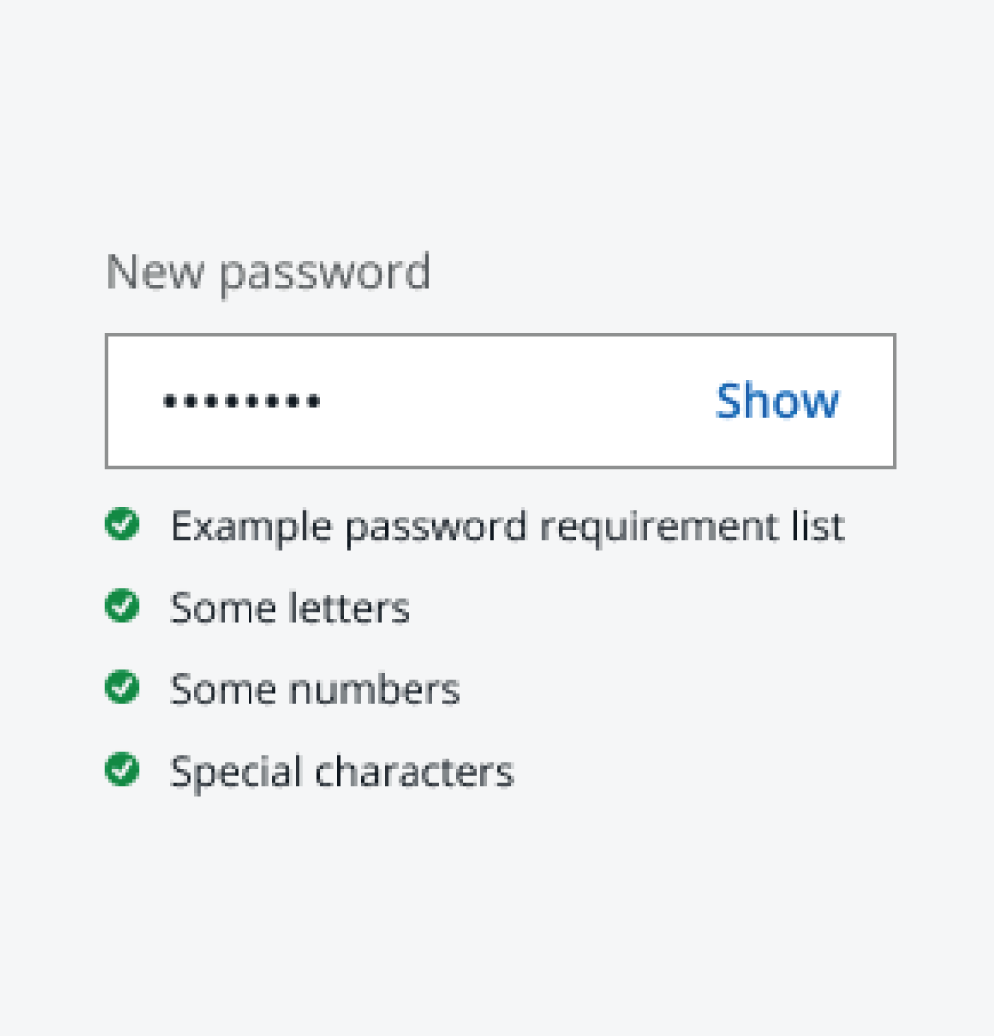Image resolution: width=994 pixels, height=1036 pixels.
Task: Click the green checkmark beside Some numbers
Action: [122, 687]
